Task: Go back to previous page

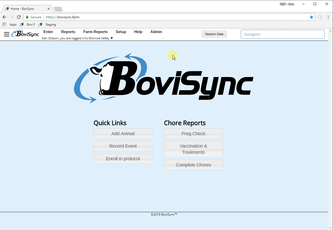Action: tap(4, 17)
